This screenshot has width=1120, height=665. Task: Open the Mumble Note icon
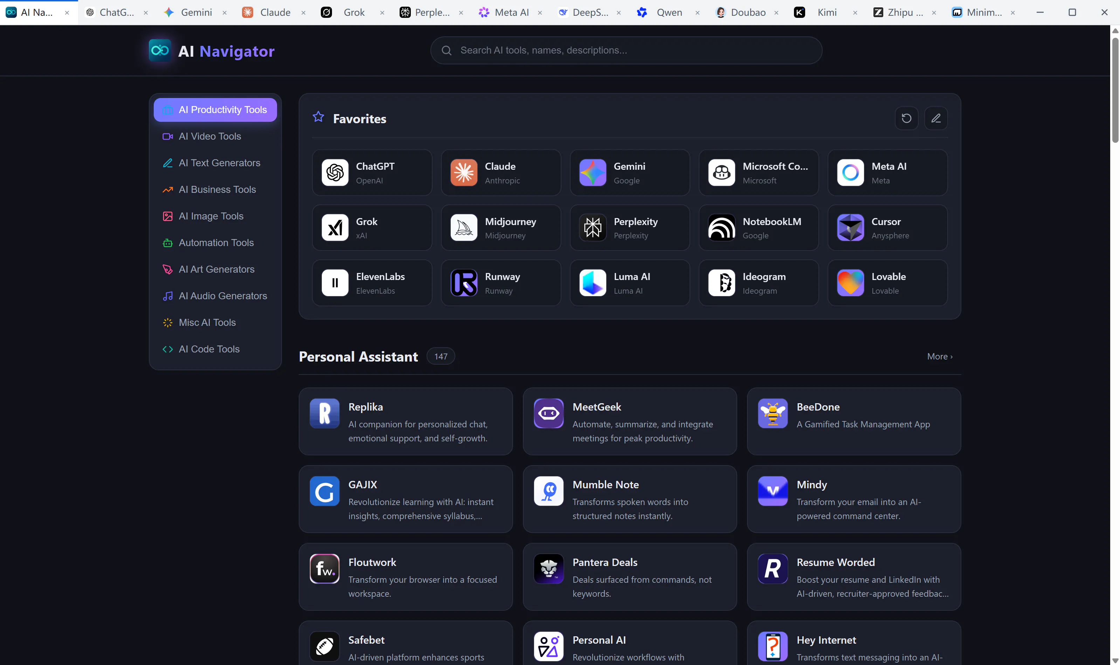click(548, 491)
